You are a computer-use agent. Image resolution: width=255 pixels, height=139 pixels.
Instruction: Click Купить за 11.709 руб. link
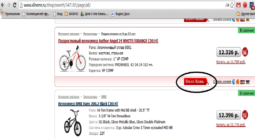(231, 62)
